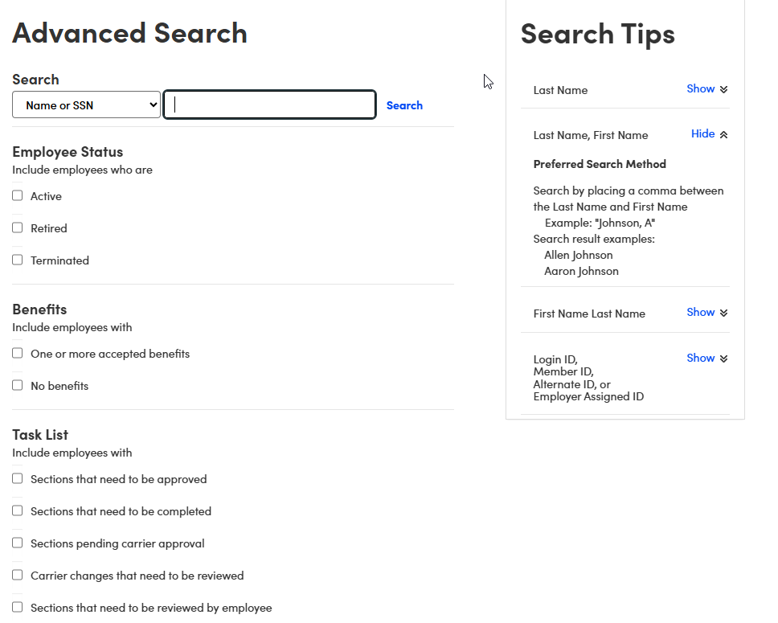
Task: Enable the 'No benefits' filter
Action: coord(17,384)
